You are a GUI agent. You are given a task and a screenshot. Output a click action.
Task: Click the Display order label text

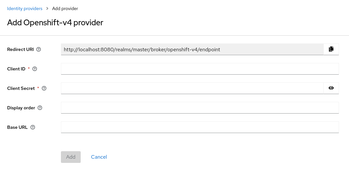pyautogui.click(x=21, y=108)
